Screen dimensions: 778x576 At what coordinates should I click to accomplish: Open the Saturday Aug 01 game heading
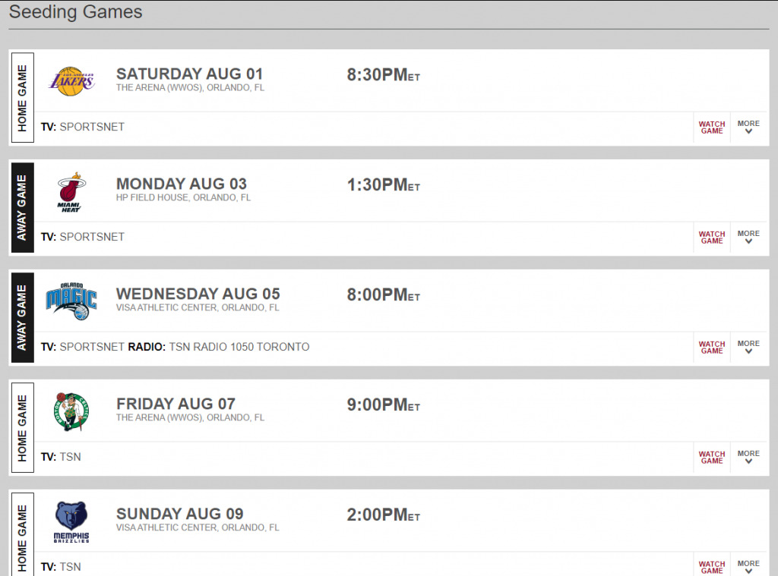click(189, 74)
